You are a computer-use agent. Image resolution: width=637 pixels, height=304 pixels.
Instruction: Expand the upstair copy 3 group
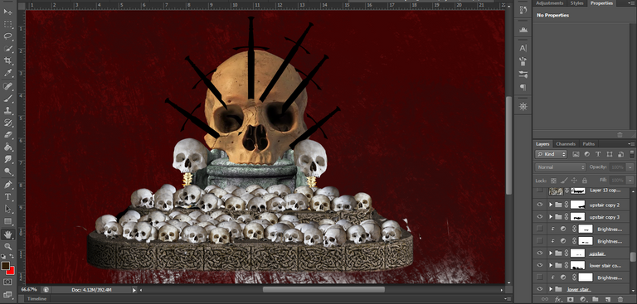click(x=552, y=217)
